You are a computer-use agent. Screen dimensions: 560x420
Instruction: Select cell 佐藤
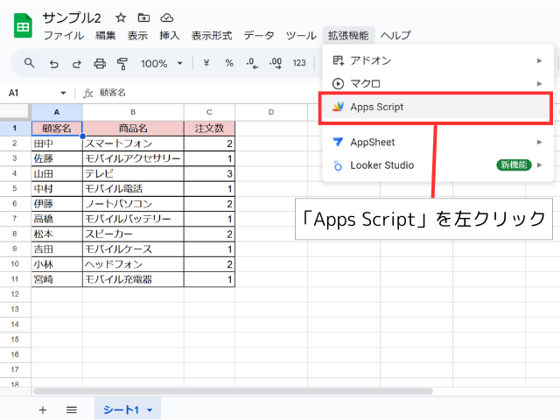(57, 158)
